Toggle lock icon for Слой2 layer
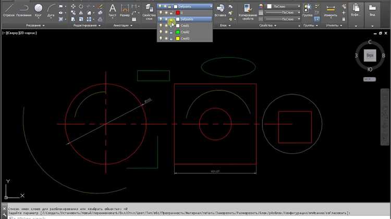The width and height of the screenshot is (391, 219). pos(171,32)
